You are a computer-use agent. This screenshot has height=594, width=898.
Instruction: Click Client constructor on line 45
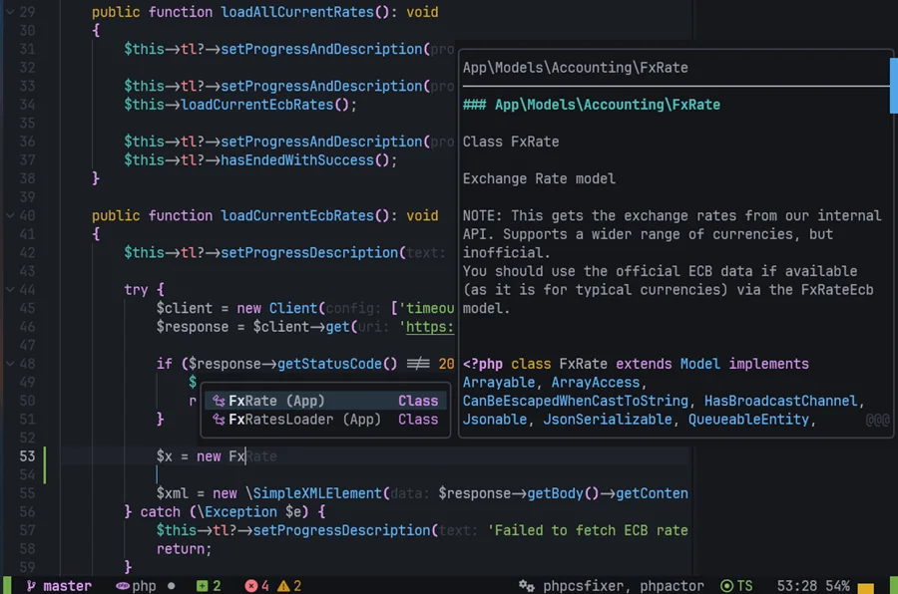pyautogui.click(x=293, y=308)
